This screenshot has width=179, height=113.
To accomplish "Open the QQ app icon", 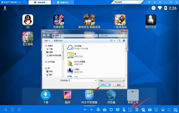I will (x=28, y=20).
